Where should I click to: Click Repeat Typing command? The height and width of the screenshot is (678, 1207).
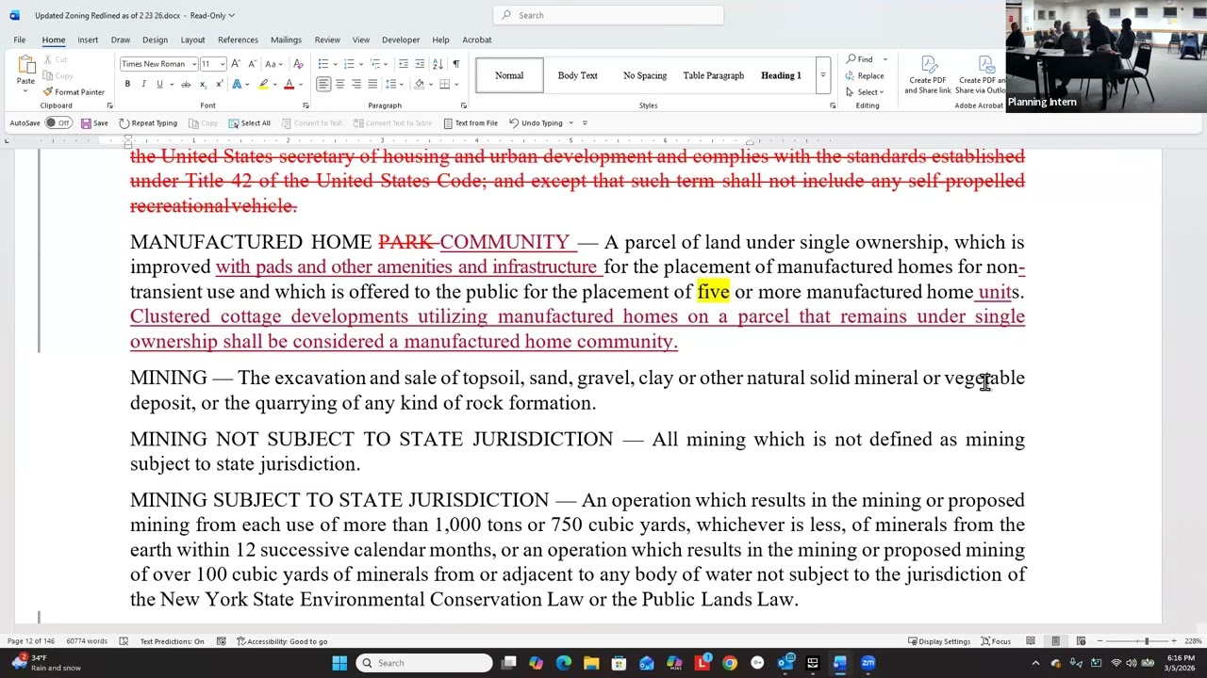pos(148,123)
